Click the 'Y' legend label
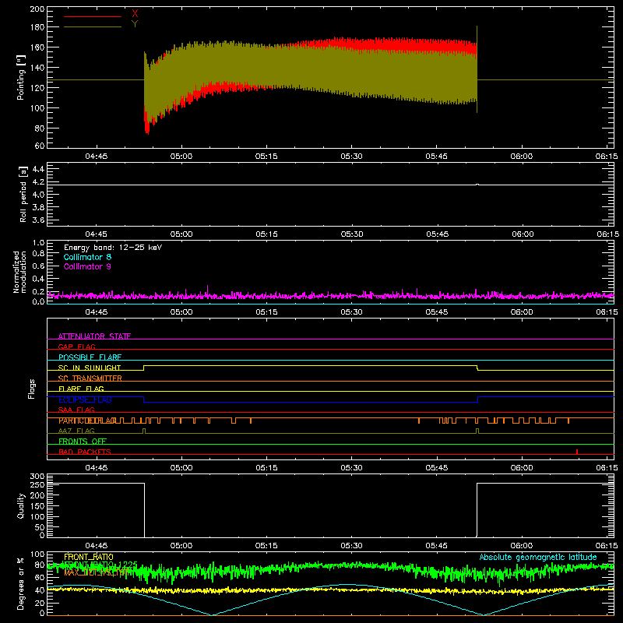 (135, 24)
